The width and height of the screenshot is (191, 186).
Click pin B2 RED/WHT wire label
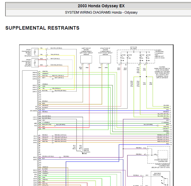(x=45, y=137)
